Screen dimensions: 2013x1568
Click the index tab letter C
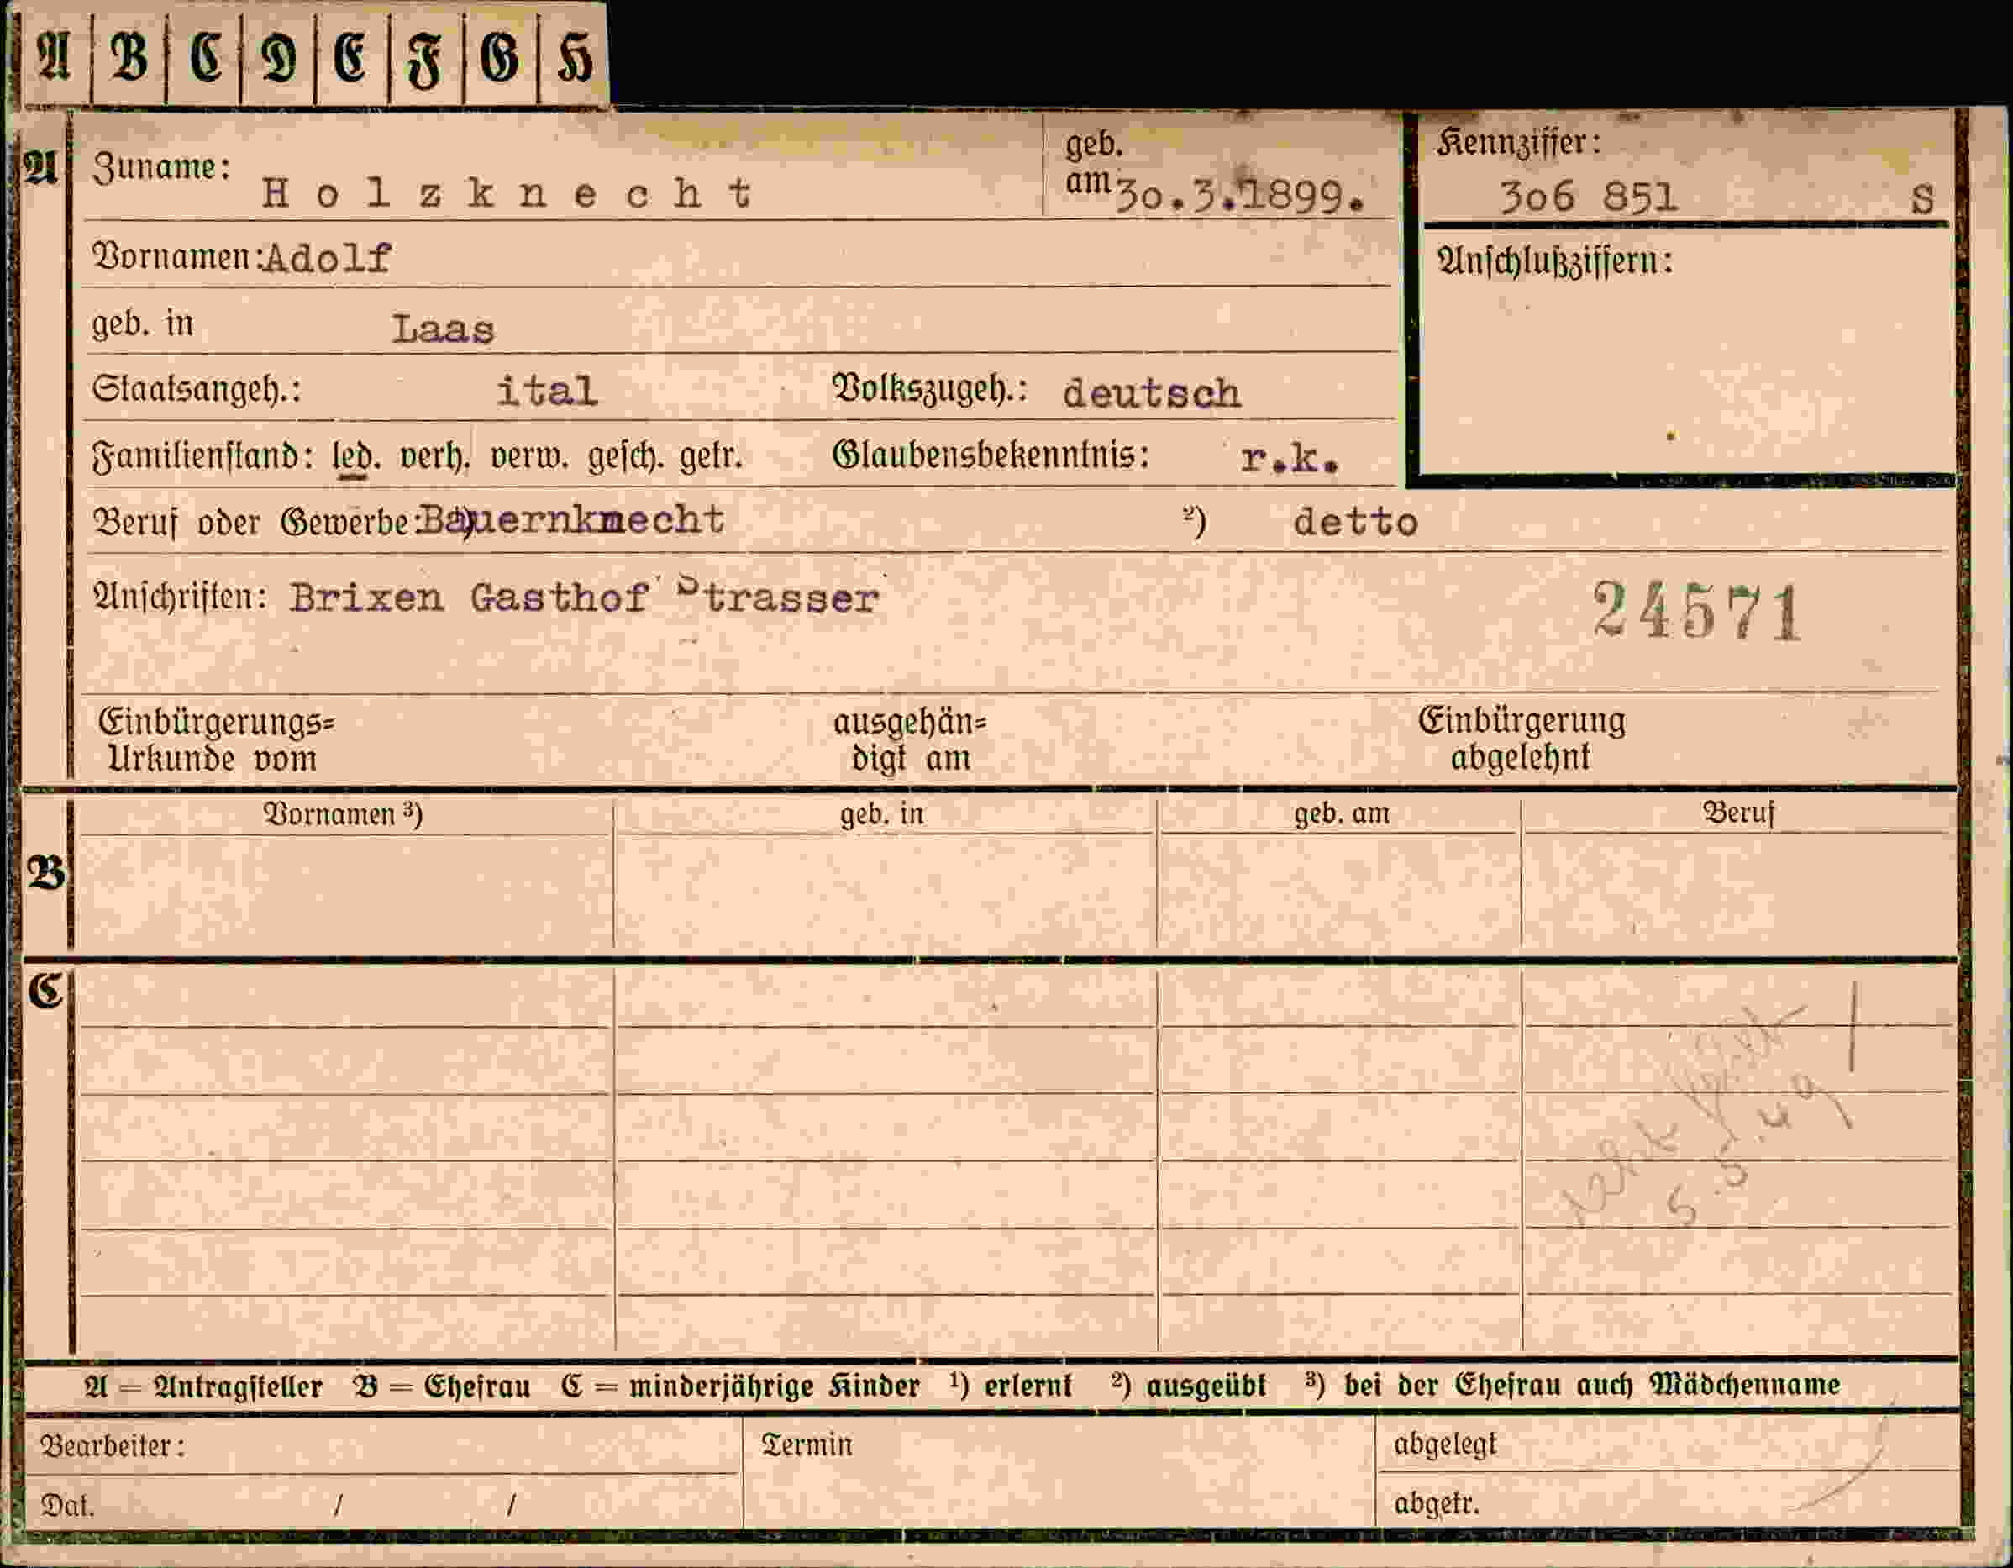click(x=206, y=59)
